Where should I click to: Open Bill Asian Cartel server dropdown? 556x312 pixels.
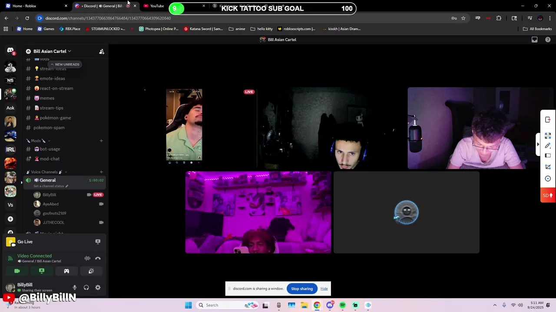click(x=52, y=51)
